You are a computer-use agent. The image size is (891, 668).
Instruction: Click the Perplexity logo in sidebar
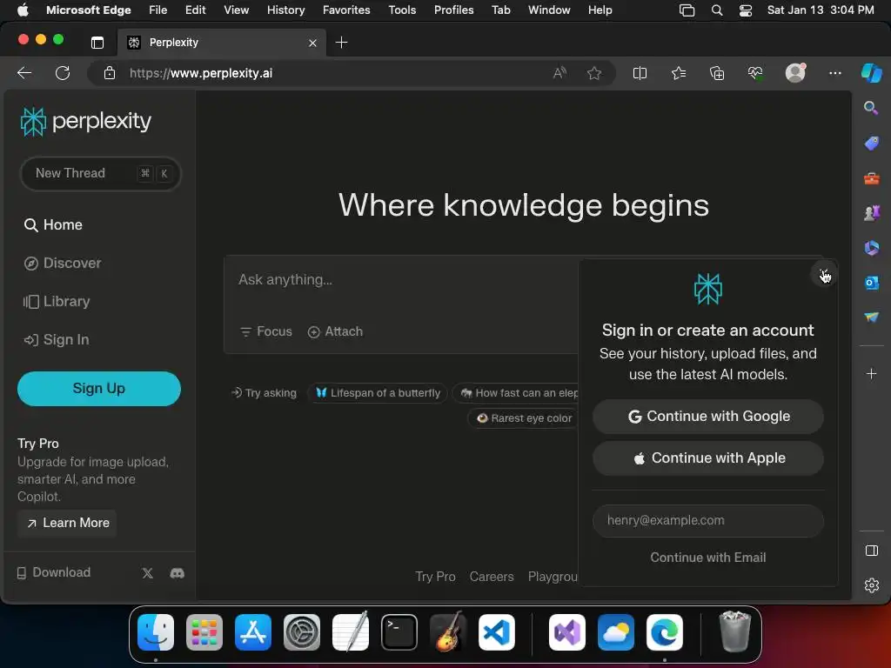point(86,121)
